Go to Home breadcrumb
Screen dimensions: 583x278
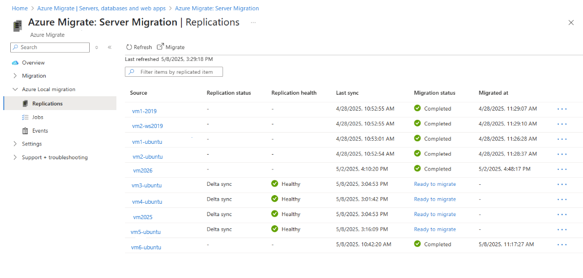[19, 8]
